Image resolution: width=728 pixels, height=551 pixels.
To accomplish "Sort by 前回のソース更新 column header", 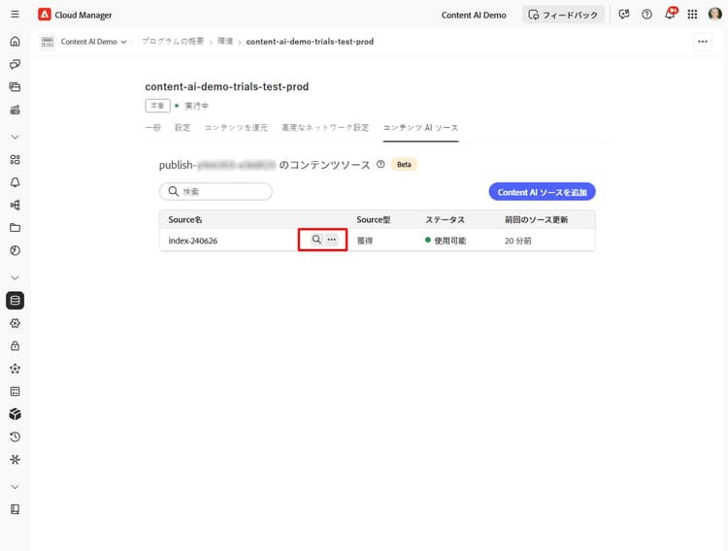I will tap(536, 219).
